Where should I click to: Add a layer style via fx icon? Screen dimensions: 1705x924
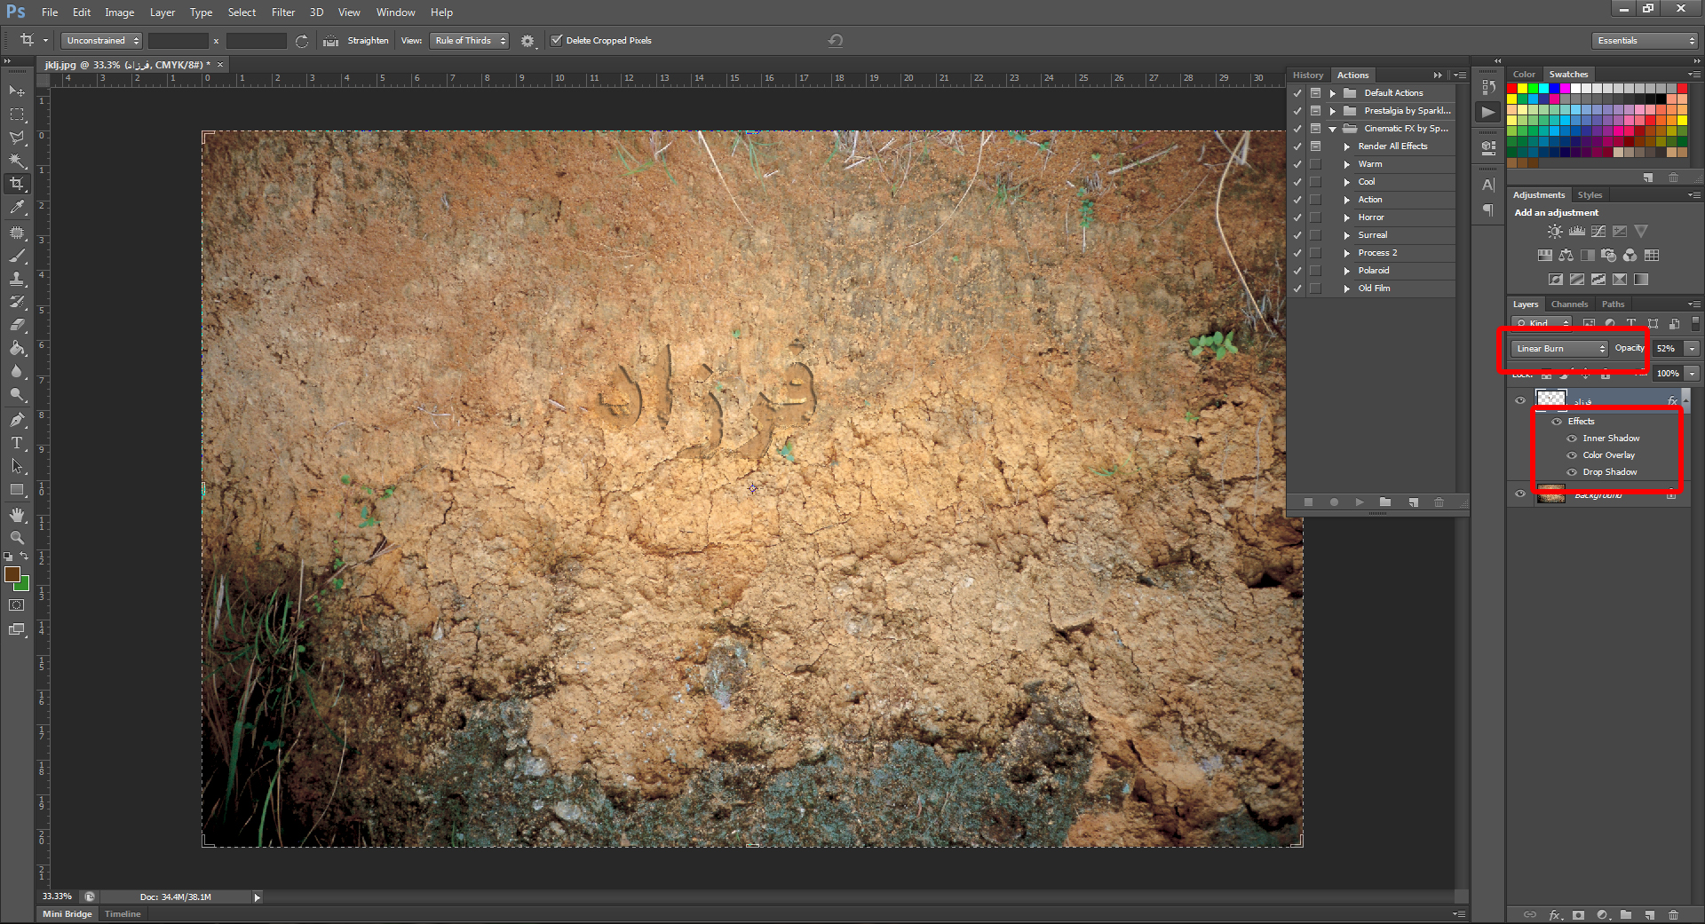click(x=1555, y=914)
